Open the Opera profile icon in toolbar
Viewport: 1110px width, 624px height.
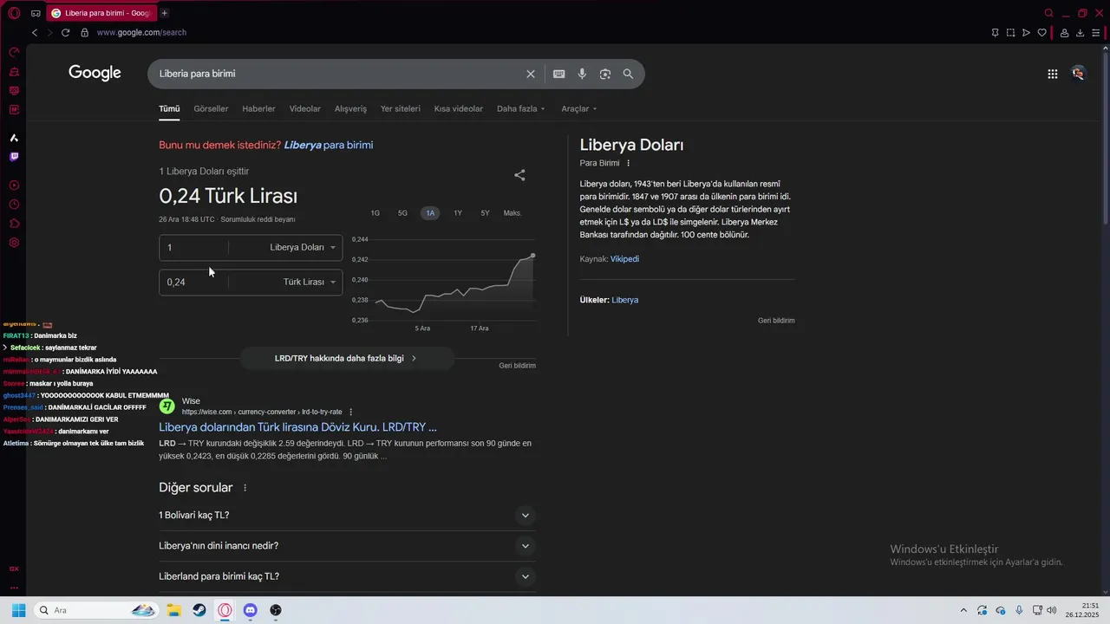coord(1065,33)
